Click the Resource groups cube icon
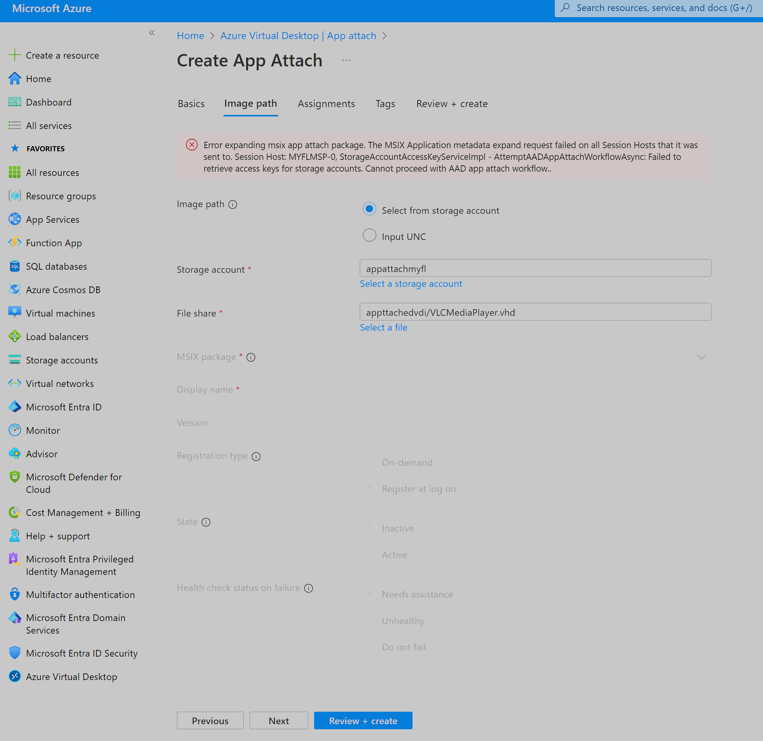Image resolution: width=763 pixels, height=741 pixels. [14, 195]
